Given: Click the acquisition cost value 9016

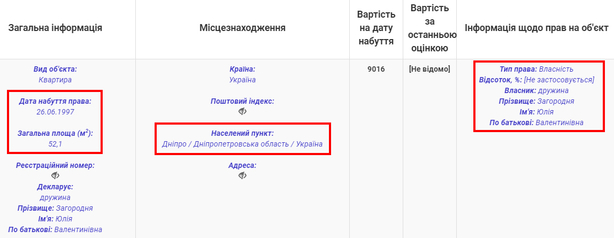Looking at the screenshot, I should coord(376,69).
